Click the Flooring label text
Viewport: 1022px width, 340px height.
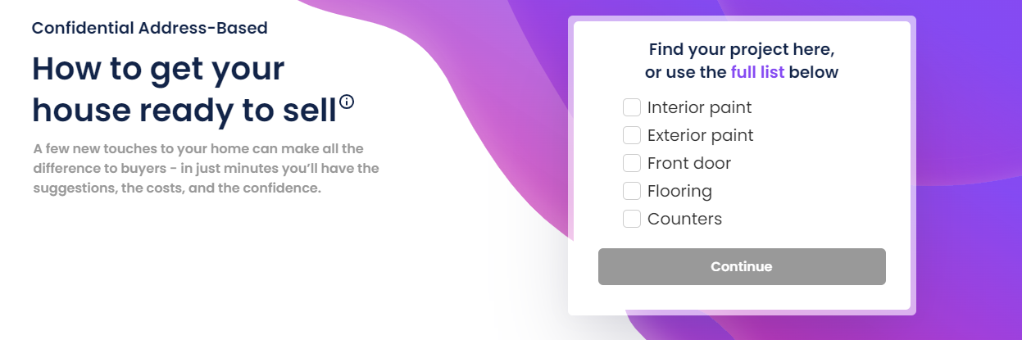(679, 191)
